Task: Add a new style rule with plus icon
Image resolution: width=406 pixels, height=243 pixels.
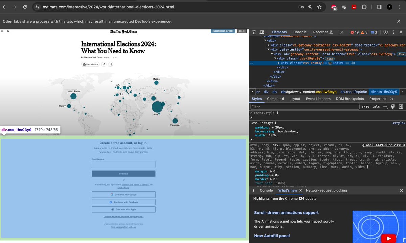Action: click(x=385, y=107)
